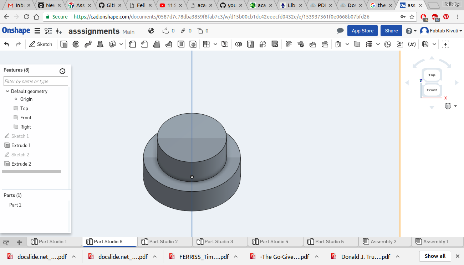The height and width of the screenshot is (265, 464).
Task: Select the Delete face tool
Action: click(x=301, y=44)
